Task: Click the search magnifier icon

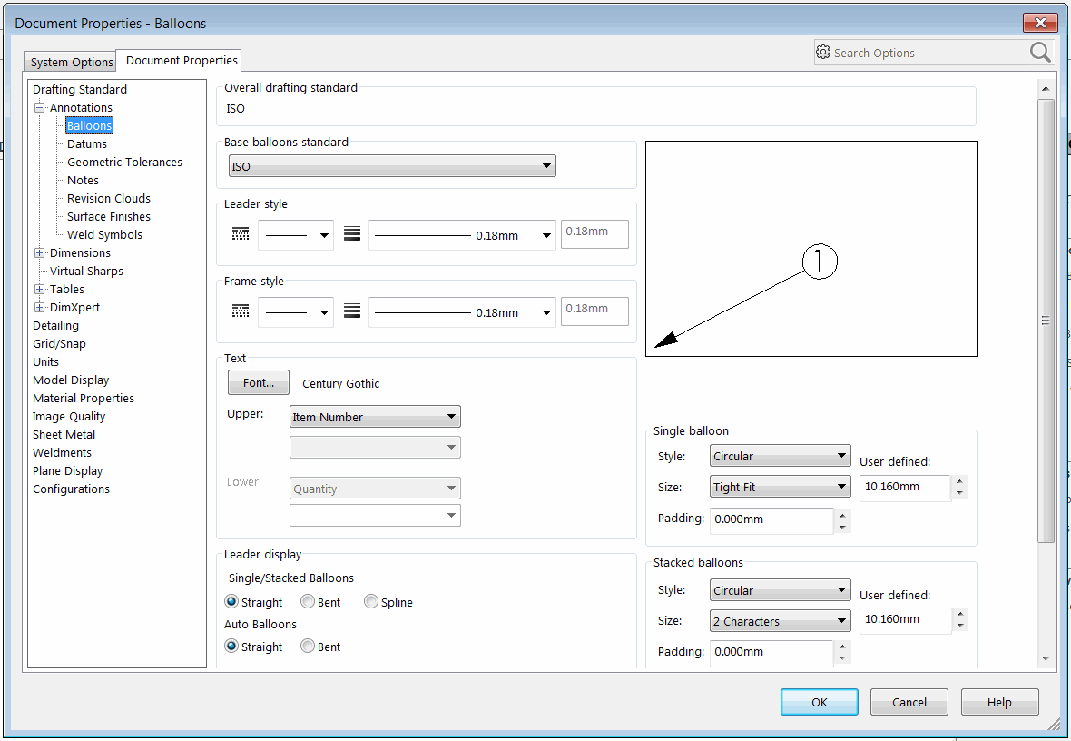Action: pyautogui.click(x=1040, y=53)
